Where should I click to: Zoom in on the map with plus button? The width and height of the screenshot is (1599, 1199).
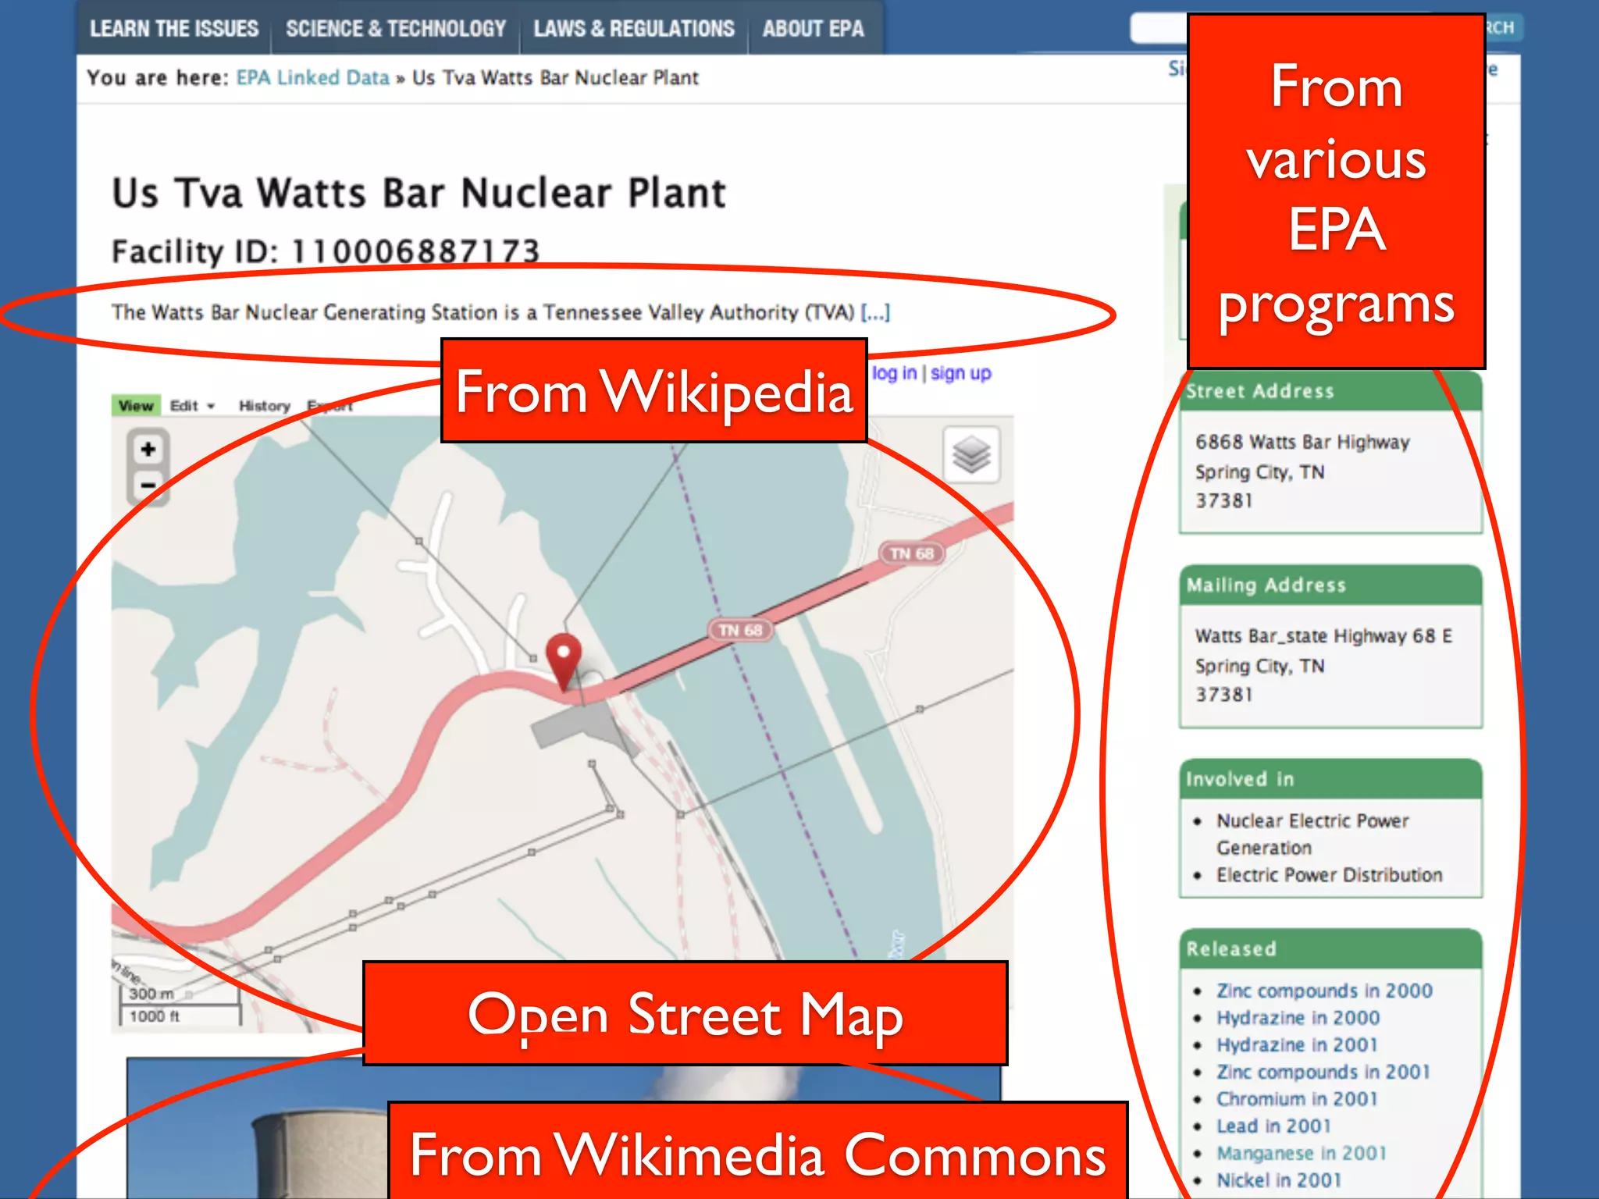point(148,449)
